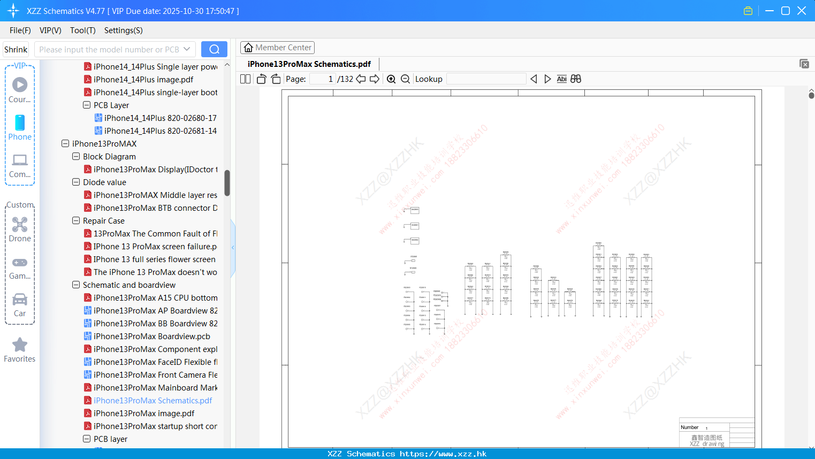Collapse the iPhone13ProMAX tree node
Viewport: 815px width, 459px height.
pos(65,143)
